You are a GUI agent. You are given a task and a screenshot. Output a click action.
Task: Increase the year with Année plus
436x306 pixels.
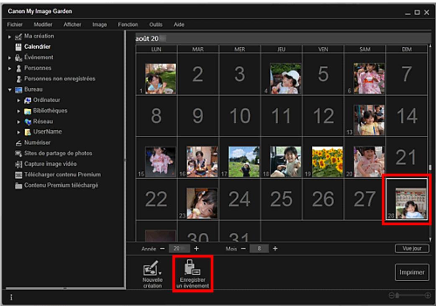point(196,248)
